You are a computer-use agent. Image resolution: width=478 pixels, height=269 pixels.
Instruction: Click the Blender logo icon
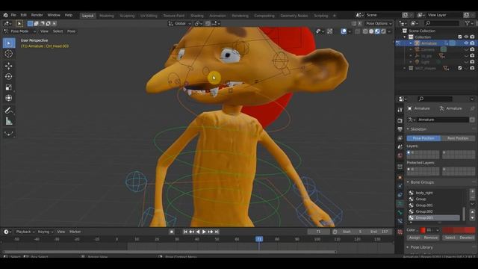[5, 15]
